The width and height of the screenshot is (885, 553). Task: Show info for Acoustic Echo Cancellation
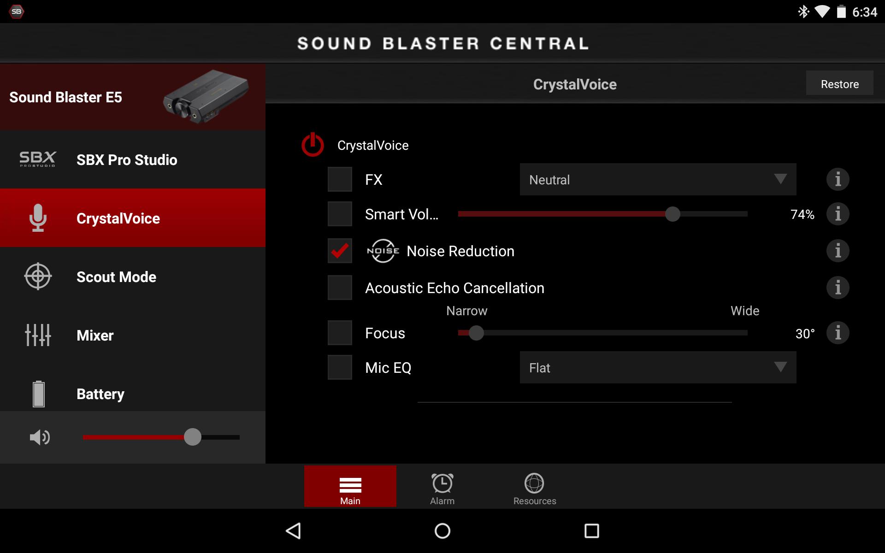[x=838, y=288]
